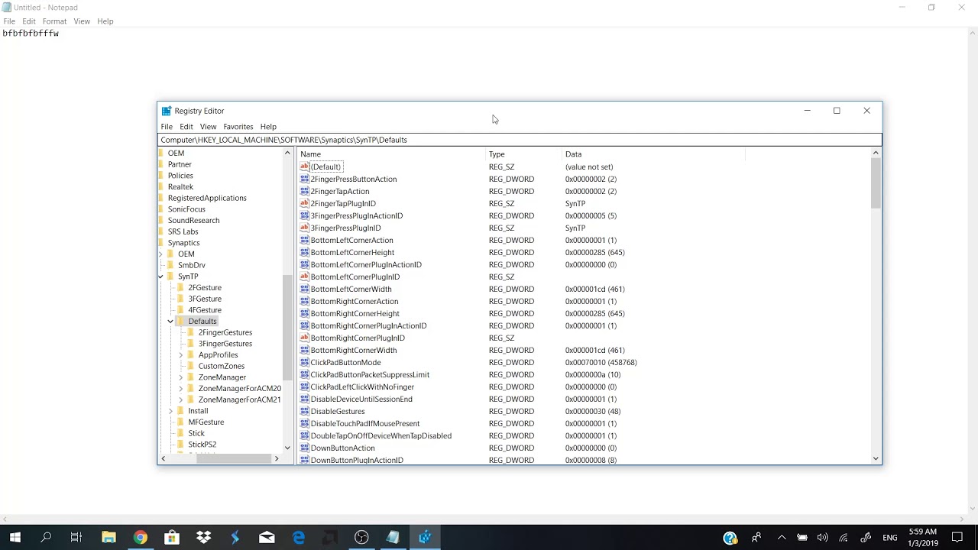
Task: Open the Action Center notifications icon
Action: click(x=957, y=537)
